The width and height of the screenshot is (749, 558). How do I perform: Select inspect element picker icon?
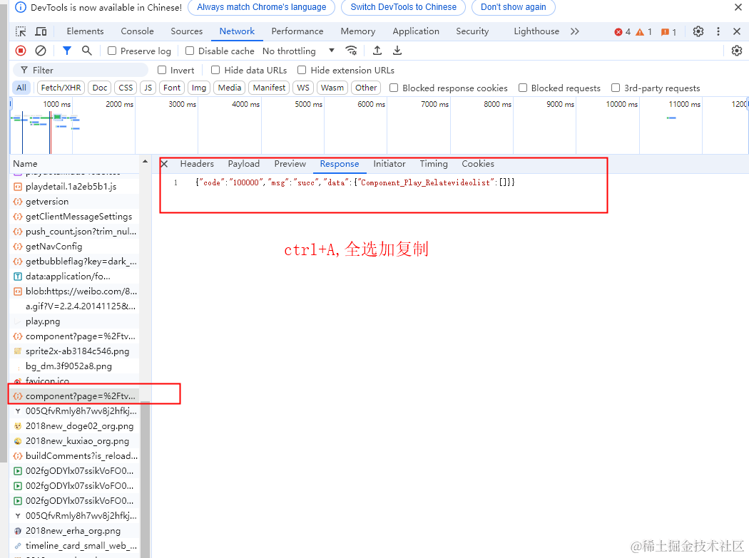[x=21, y=31]
